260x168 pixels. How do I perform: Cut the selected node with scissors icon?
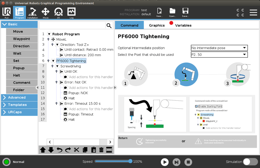click(76, 150)
